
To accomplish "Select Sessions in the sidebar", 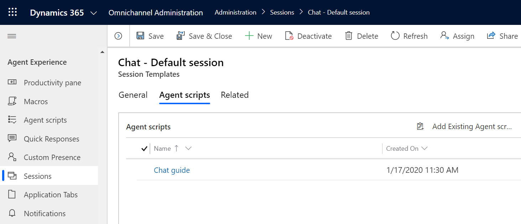I will coord(49,176).
